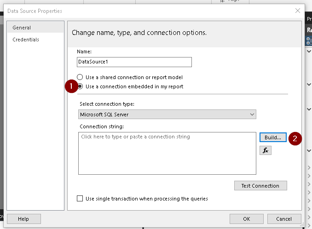
Task: Open the connection type dropdown
Action: (167, 114)
